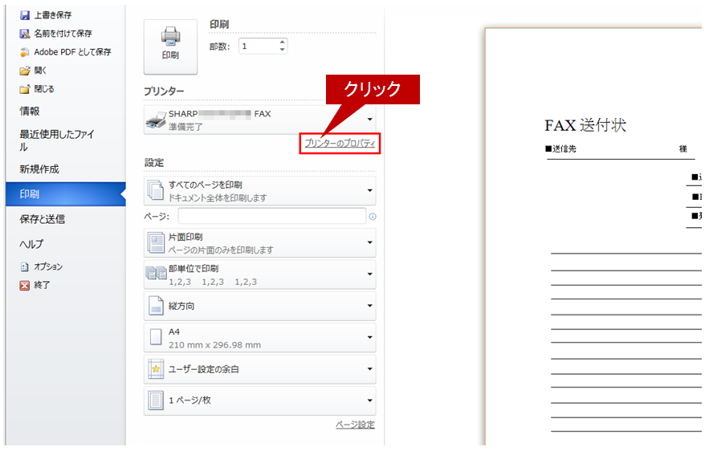Click the red Exit (終了) X icon
709x451 pixels.
(25, 285)
